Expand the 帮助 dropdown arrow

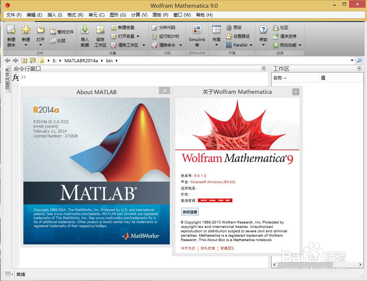click(263, 45)
